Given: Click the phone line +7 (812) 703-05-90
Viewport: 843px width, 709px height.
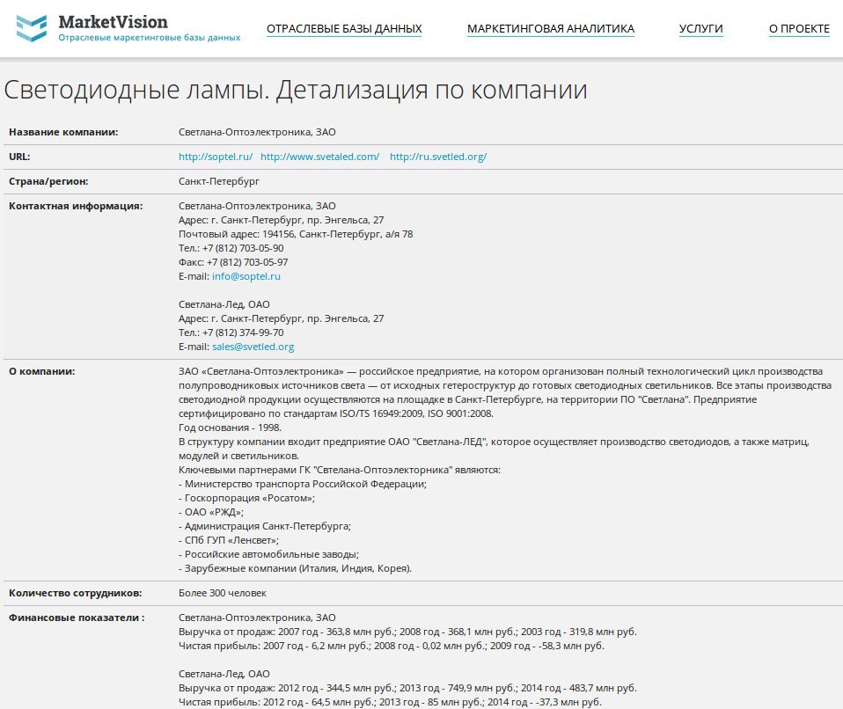Looking at the screenshot, I should pos(231,248).
